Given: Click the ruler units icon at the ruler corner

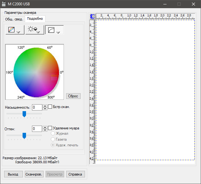Looking at the screenshot, I should [x=93, y=16].
